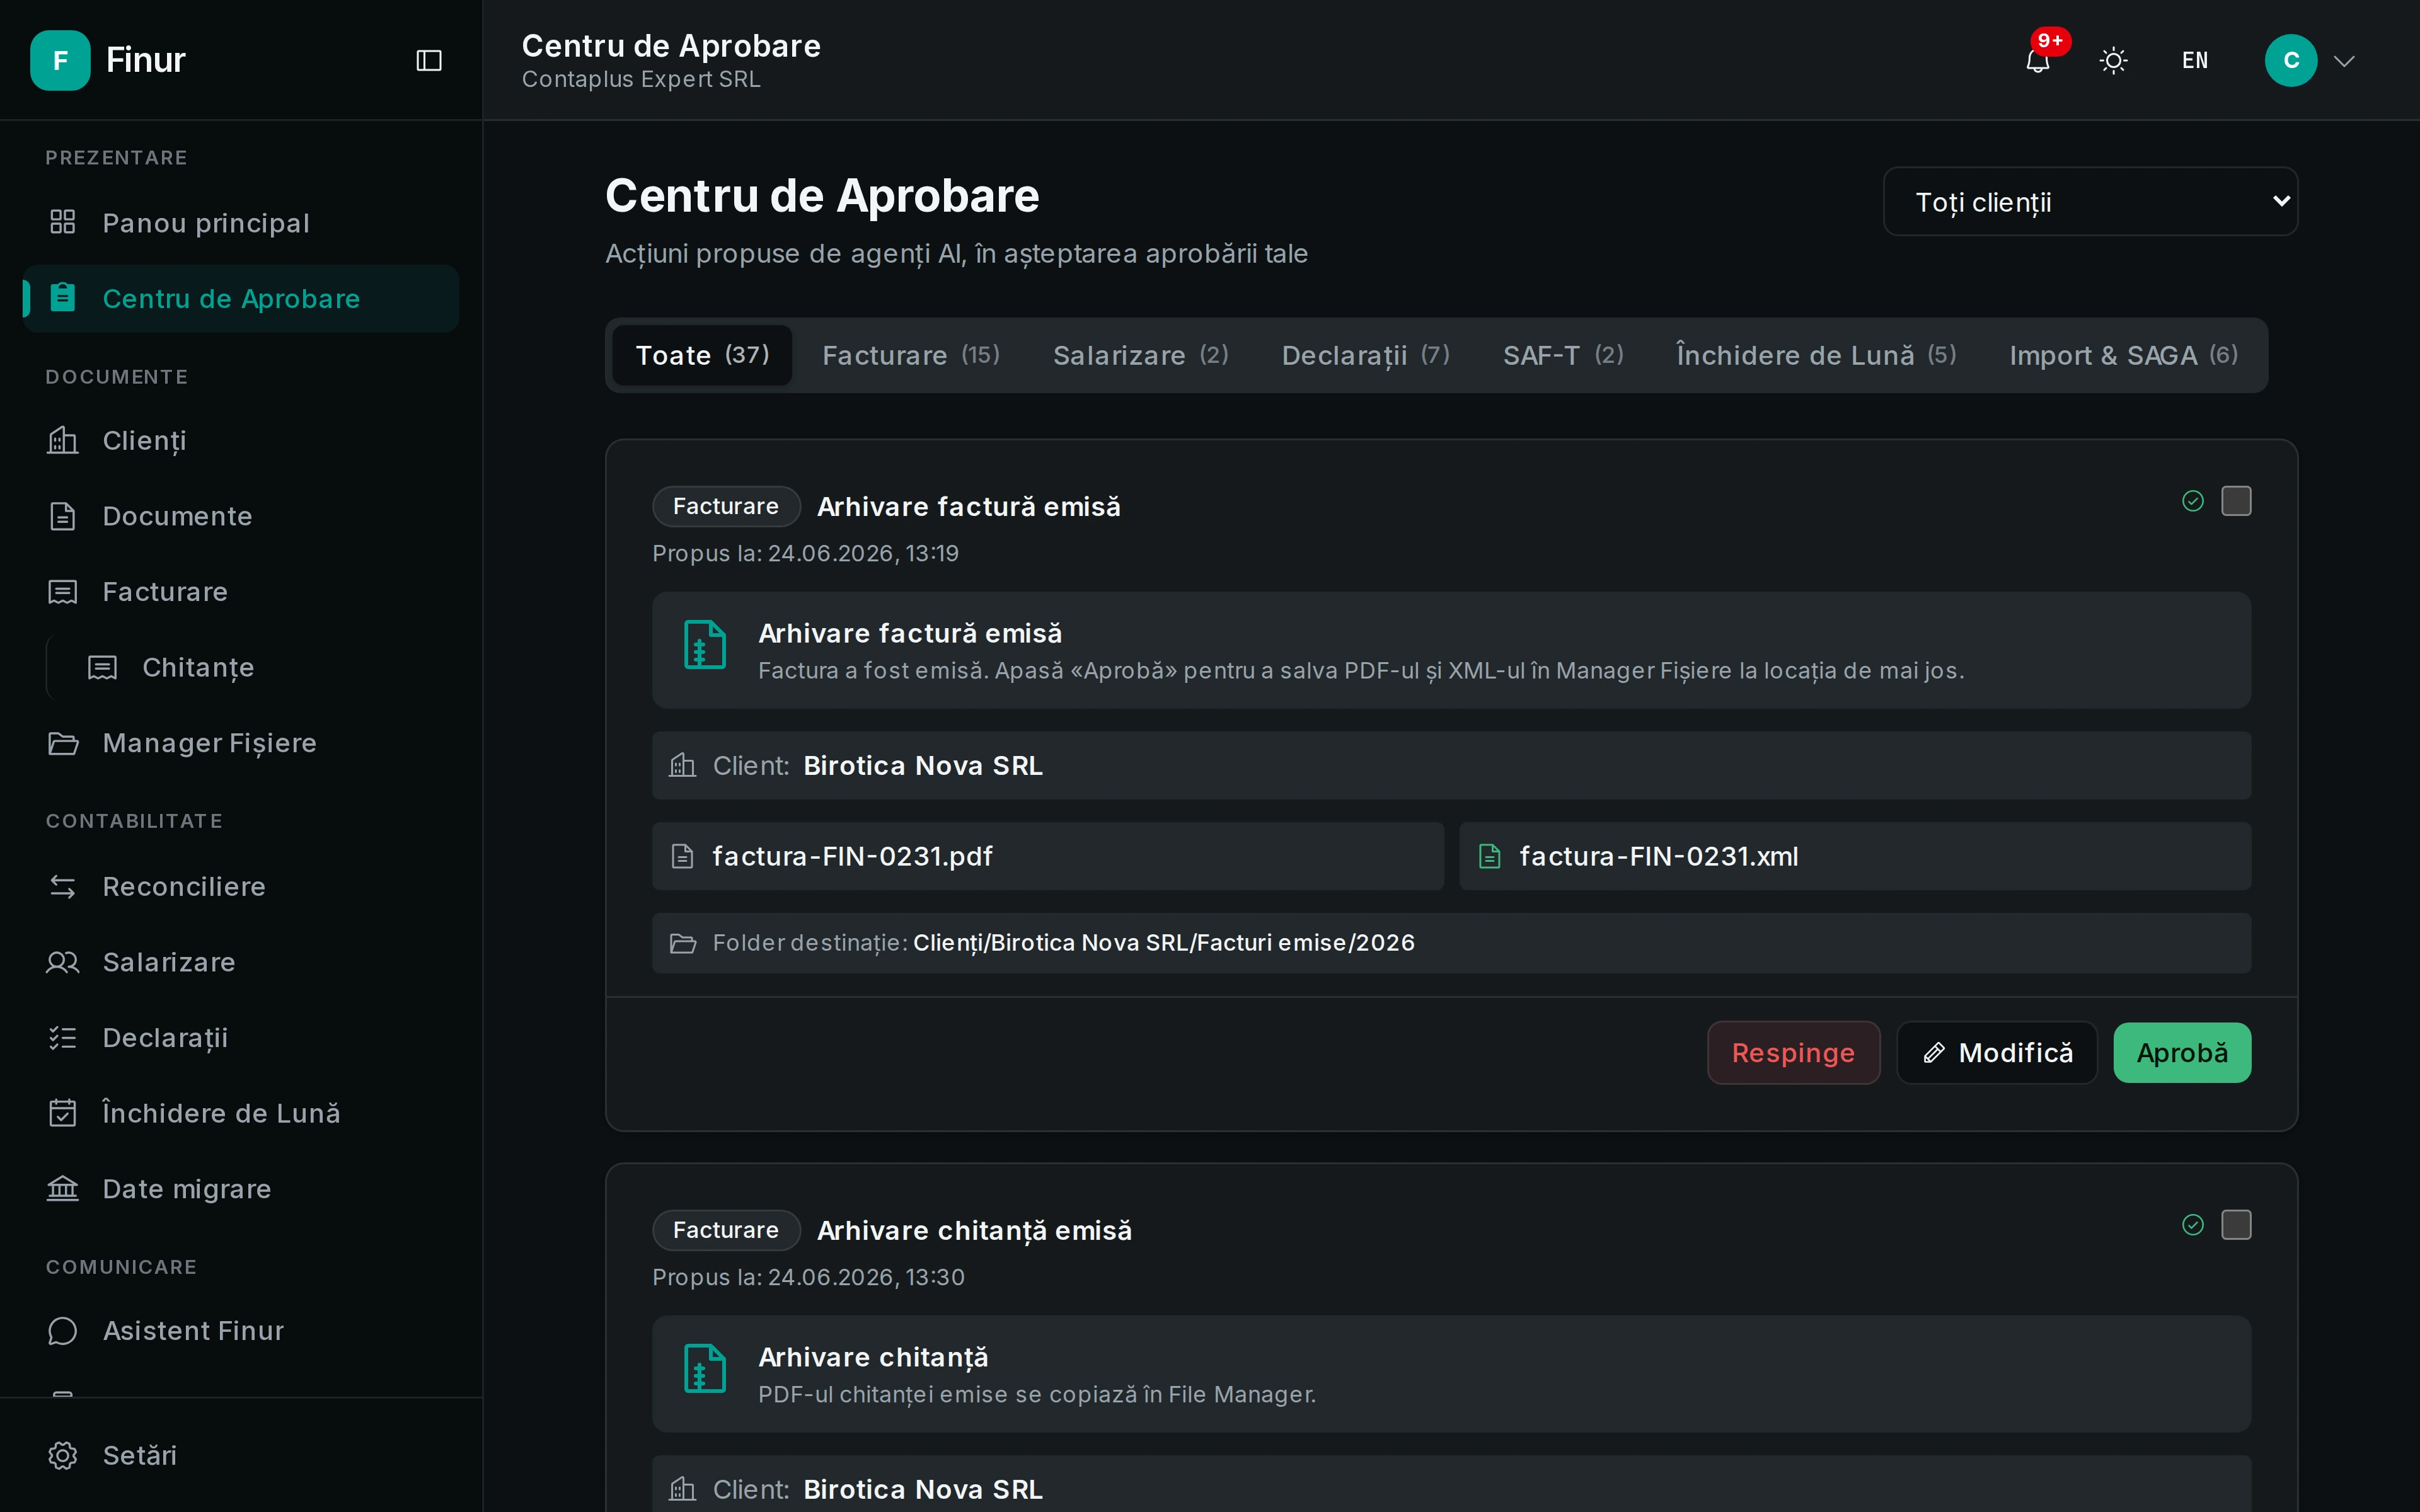Click Client Birotica Nova SRL on factură card
This screenshot has height=1512, width=2420.
(1451, 766)
